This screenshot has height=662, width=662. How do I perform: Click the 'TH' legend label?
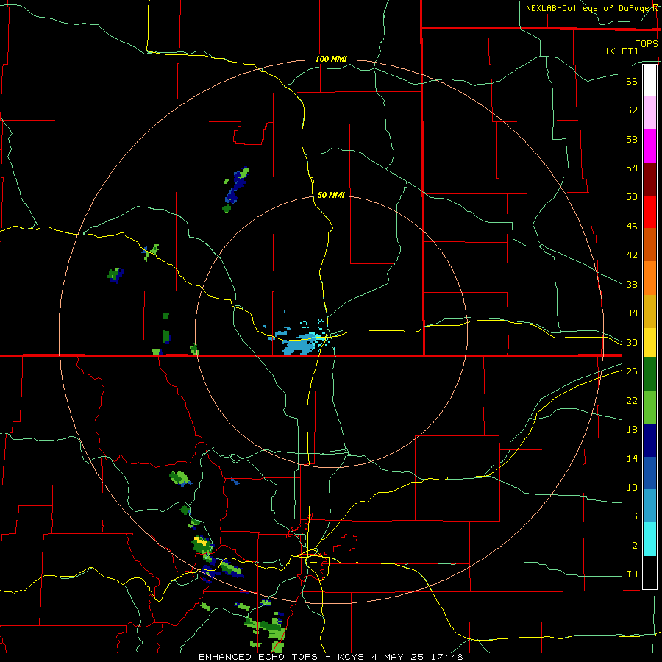632,574
